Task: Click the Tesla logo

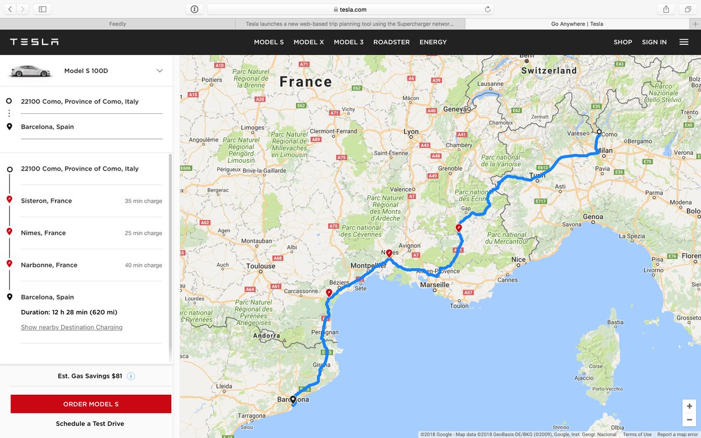Action: click(34, 42)
